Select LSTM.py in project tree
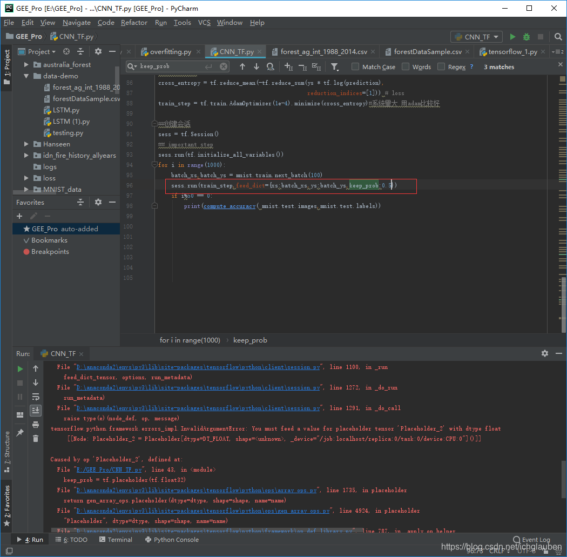The image size is (567, 557). tap(62, 110)
